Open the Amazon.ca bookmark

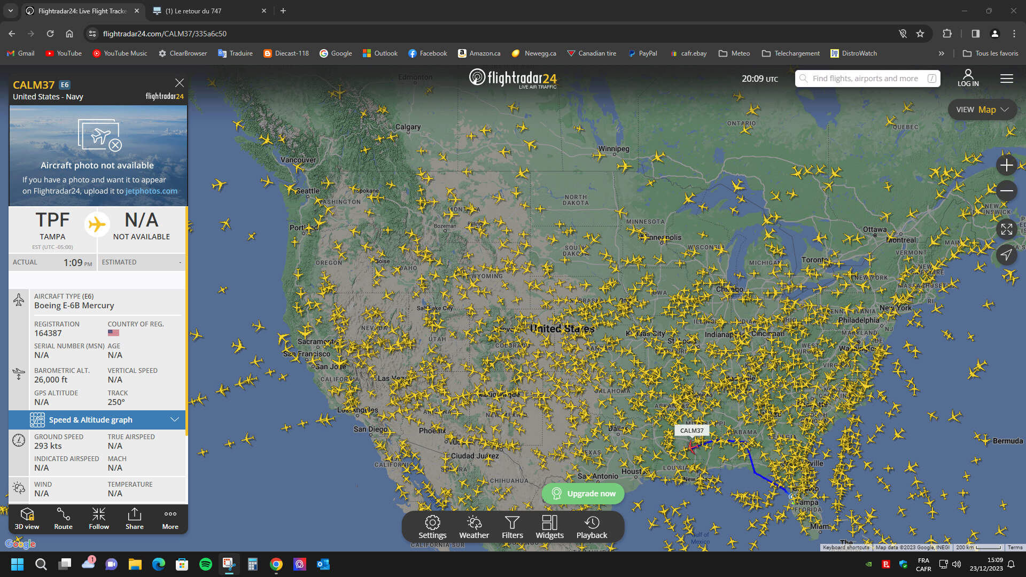(x=479, y=53)
